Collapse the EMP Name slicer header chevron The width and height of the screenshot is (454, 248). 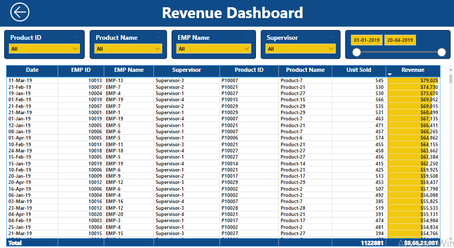[248, 37]
